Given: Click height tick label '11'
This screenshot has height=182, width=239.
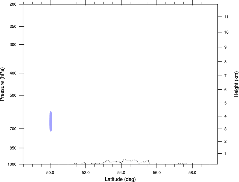Looking at the screenshot, I should (x=226, y=17).
